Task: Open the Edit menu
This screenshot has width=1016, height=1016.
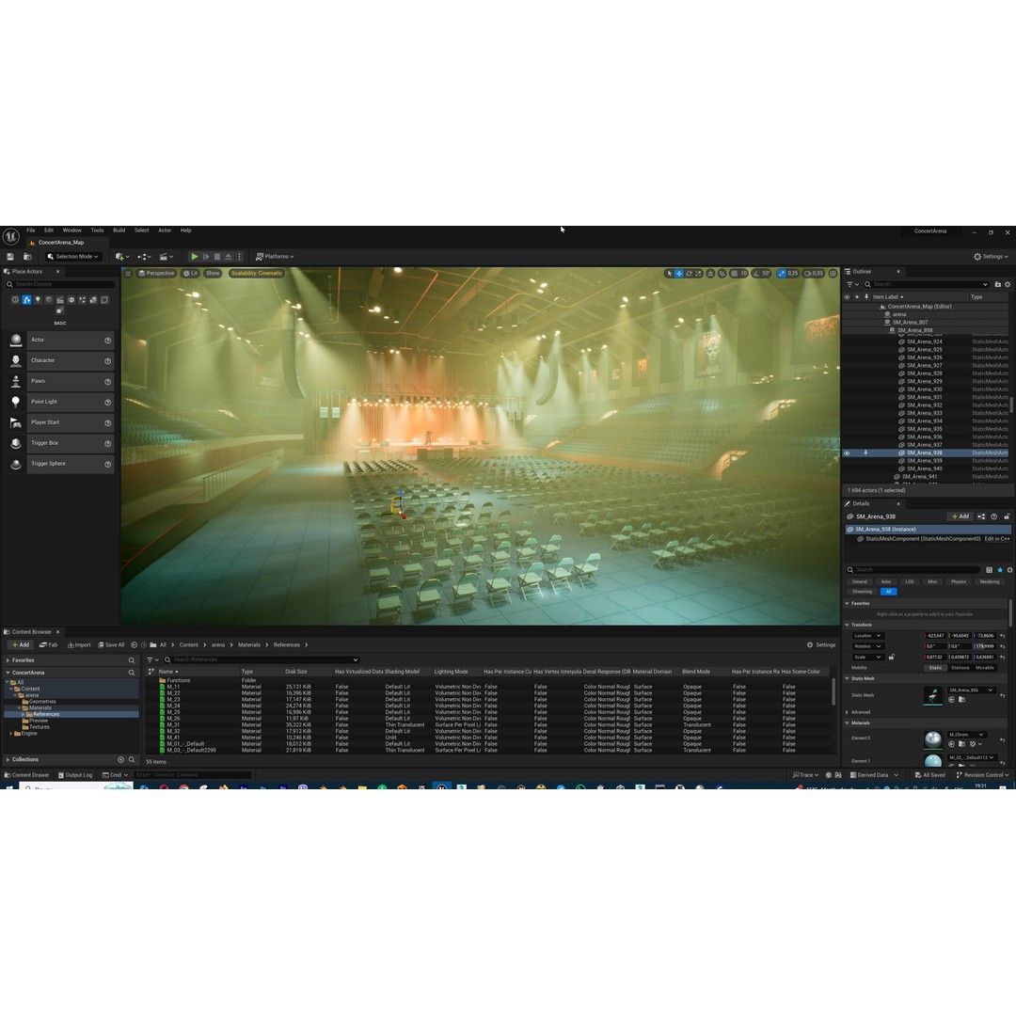Action: point(49,230)
